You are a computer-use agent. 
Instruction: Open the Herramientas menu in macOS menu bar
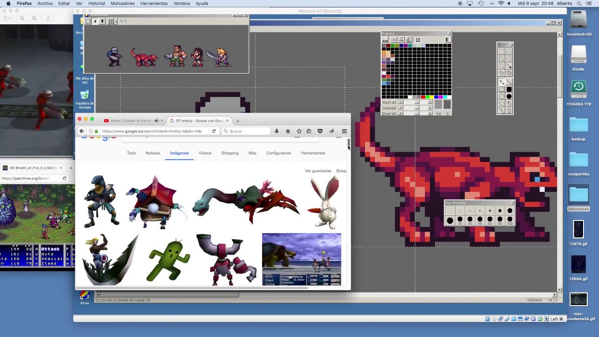tap(154, 3)
